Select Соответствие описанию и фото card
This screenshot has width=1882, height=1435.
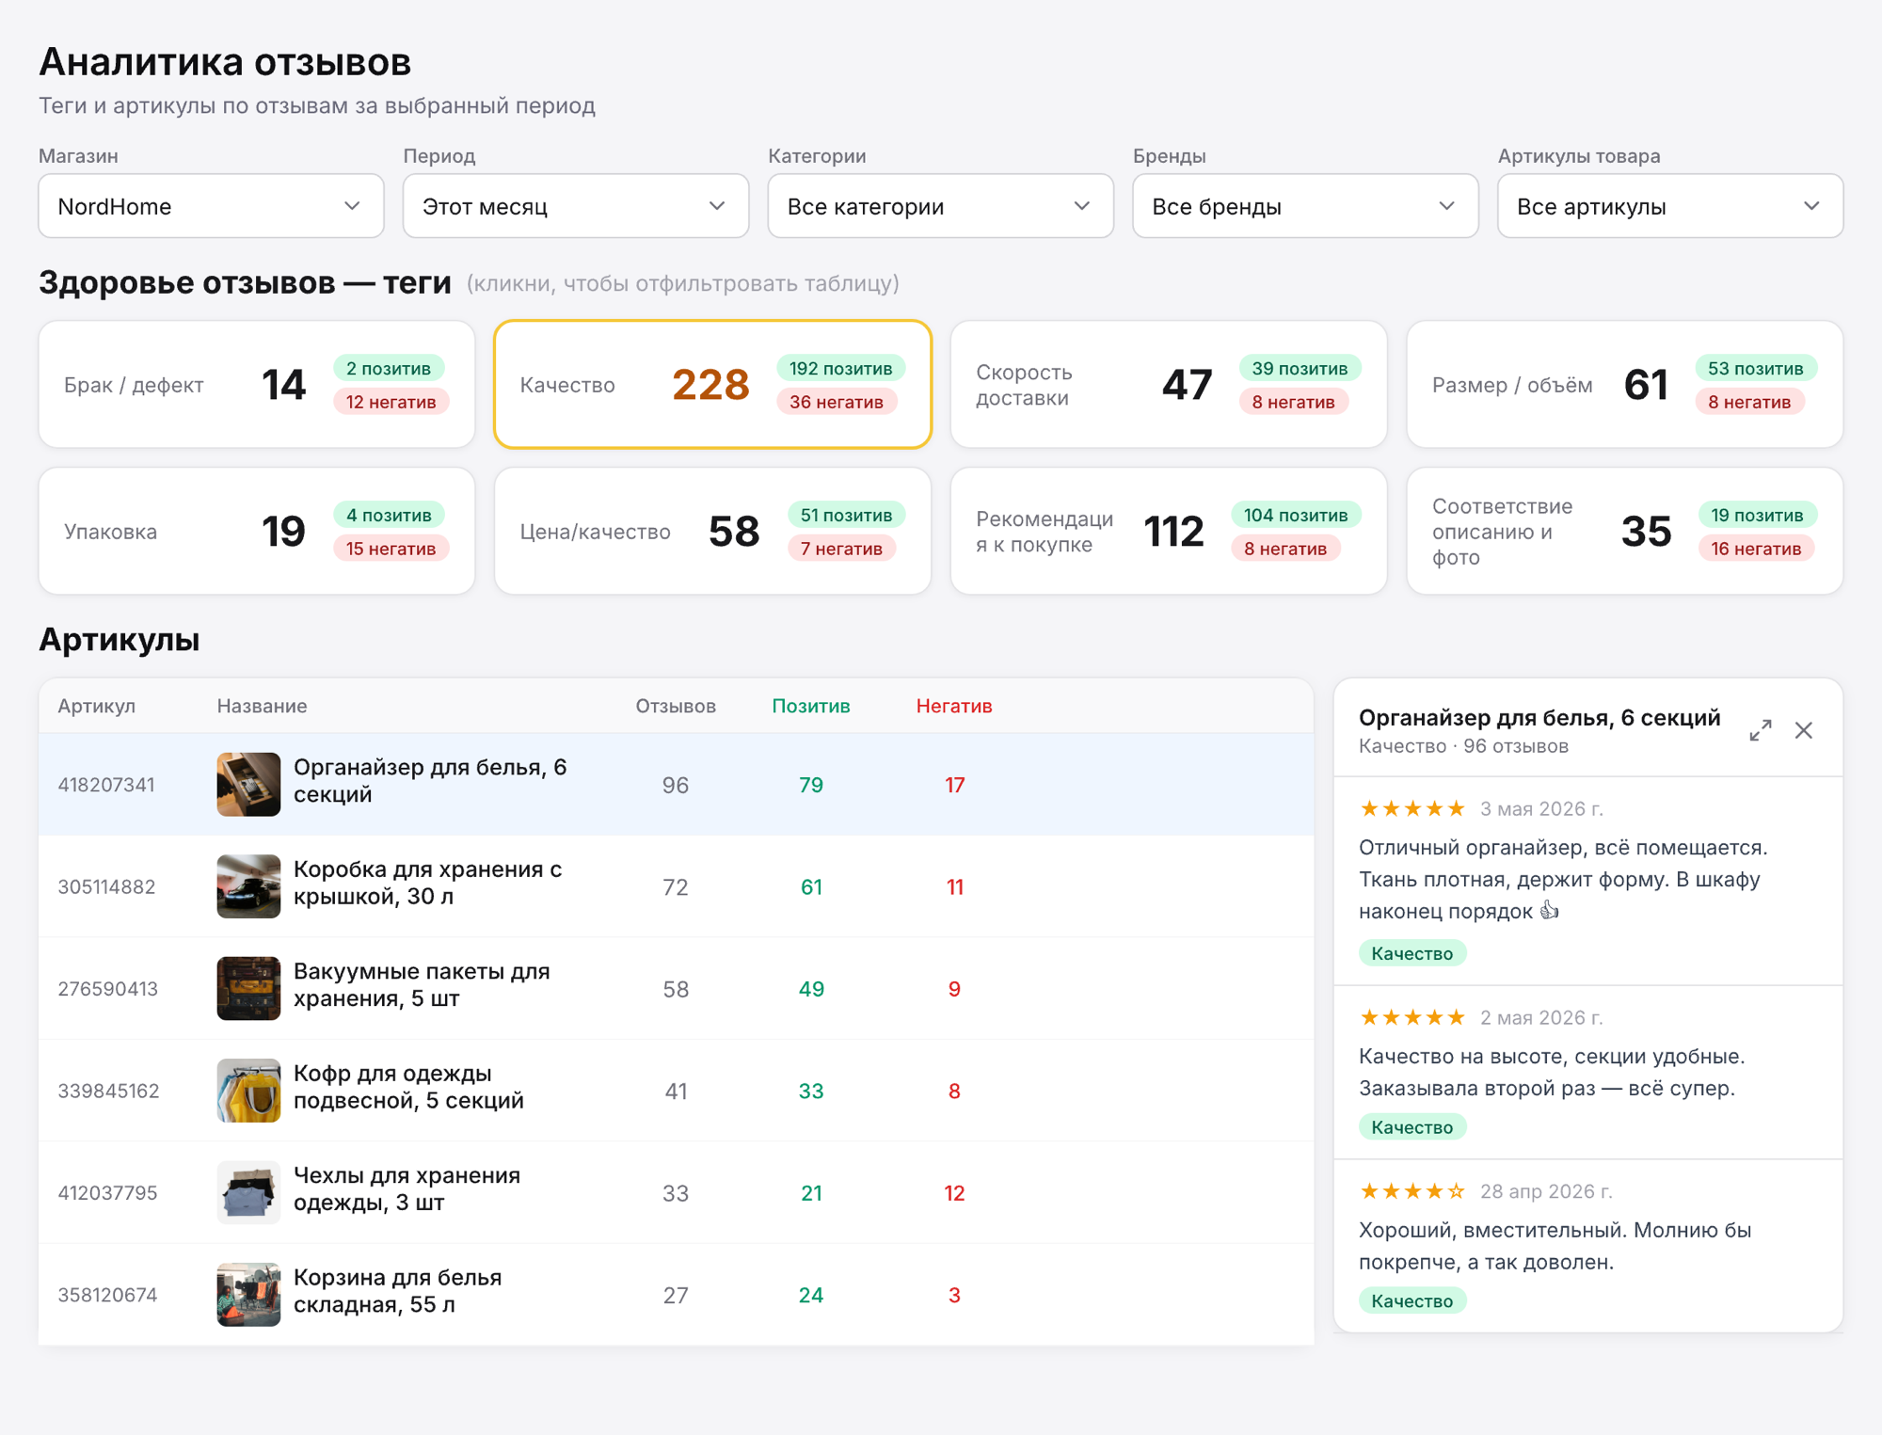pos(1624,531)
